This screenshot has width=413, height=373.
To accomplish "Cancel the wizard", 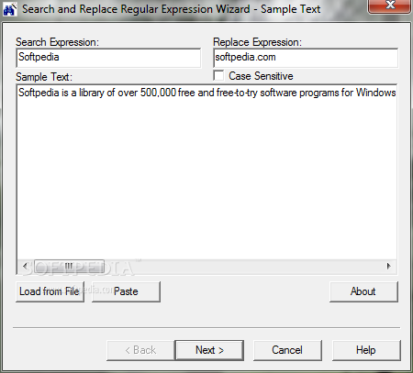I will 287,350.
